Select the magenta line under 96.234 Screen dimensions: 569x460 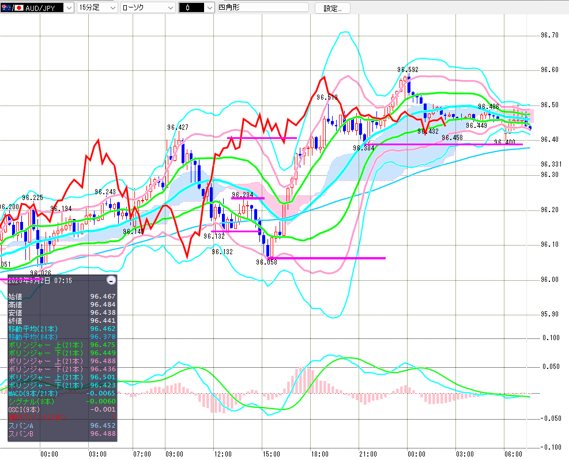coord(248,198)
